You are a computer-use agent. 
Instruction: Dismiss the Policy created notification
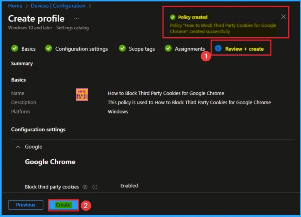tap(283, 17)
